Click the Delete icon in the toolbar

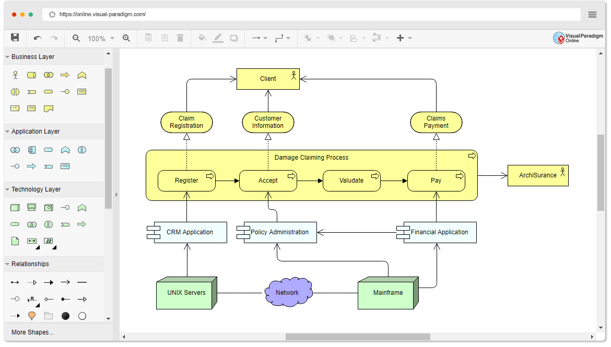(180, 38)
